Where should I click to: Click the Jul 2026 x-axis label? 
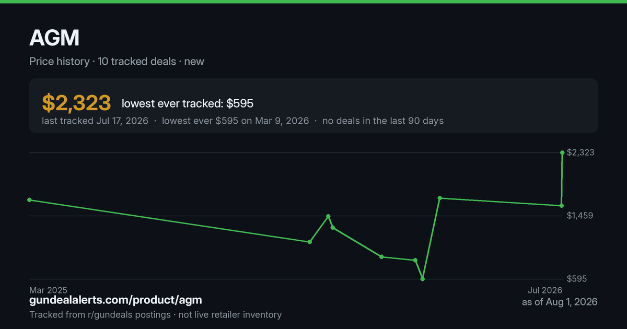click(545, 290)
